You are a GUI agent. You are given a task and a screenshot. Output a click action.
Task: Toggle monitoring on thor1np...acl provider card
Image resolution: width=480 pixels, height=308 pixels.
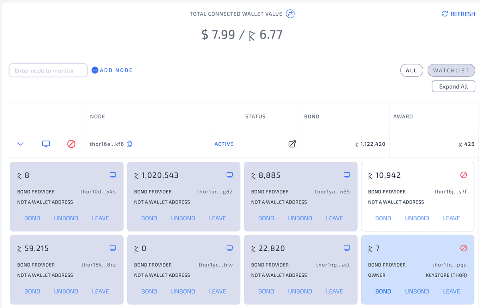point(346,248)
